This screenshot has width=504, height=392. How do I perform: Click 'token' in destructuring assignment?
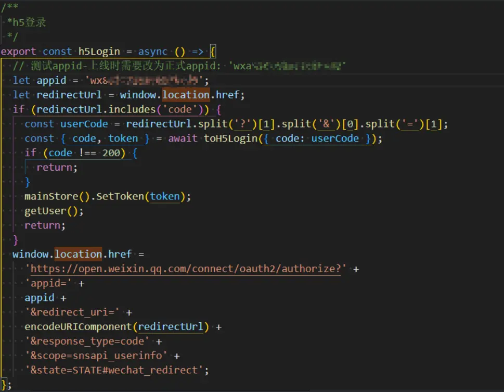[x=123, y=138]
